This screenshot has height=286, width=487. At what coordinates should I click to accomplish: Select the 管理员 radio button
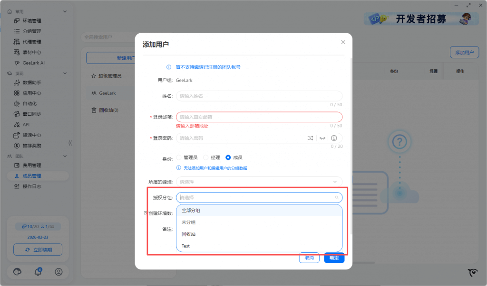click(x=179, y=157)
